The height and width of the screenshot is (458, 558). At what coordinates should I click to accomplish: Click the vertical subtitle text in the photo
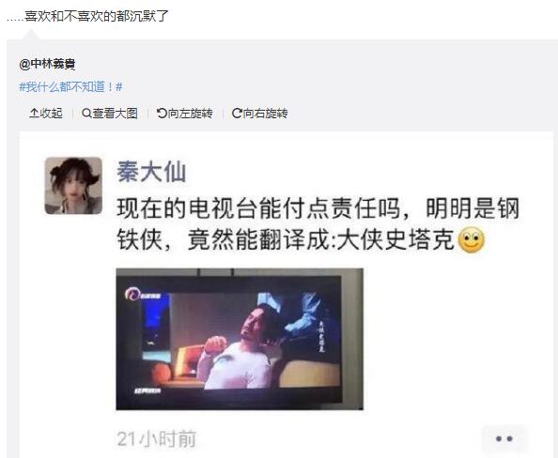point(321,336)
